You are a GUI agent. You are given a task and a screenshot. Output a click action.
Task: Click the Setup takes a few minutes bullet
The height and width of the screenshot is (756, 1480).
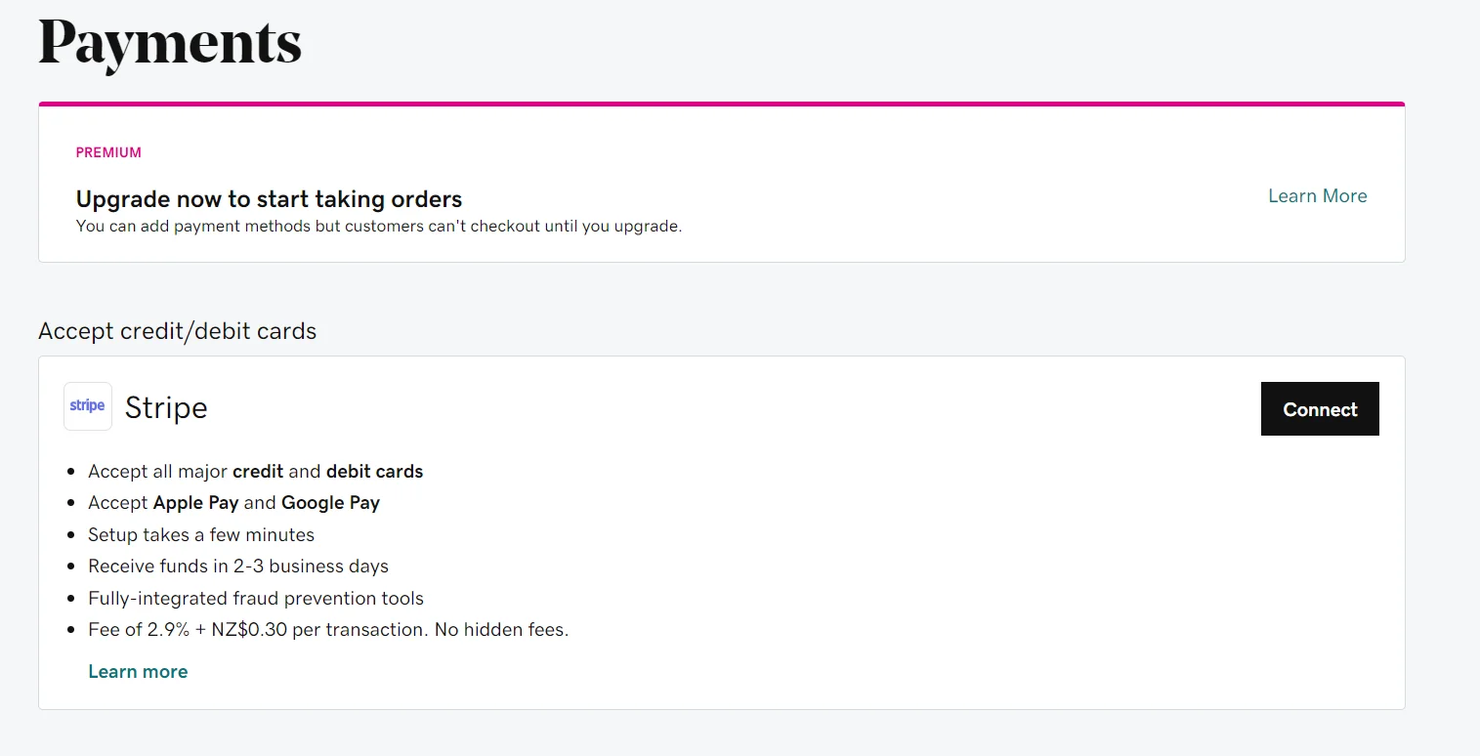click(201, 534)
